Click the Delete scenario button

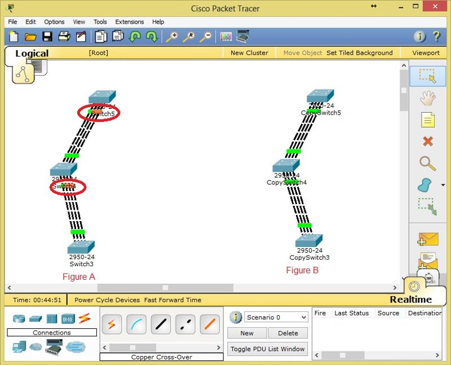(x=288, y=333)
